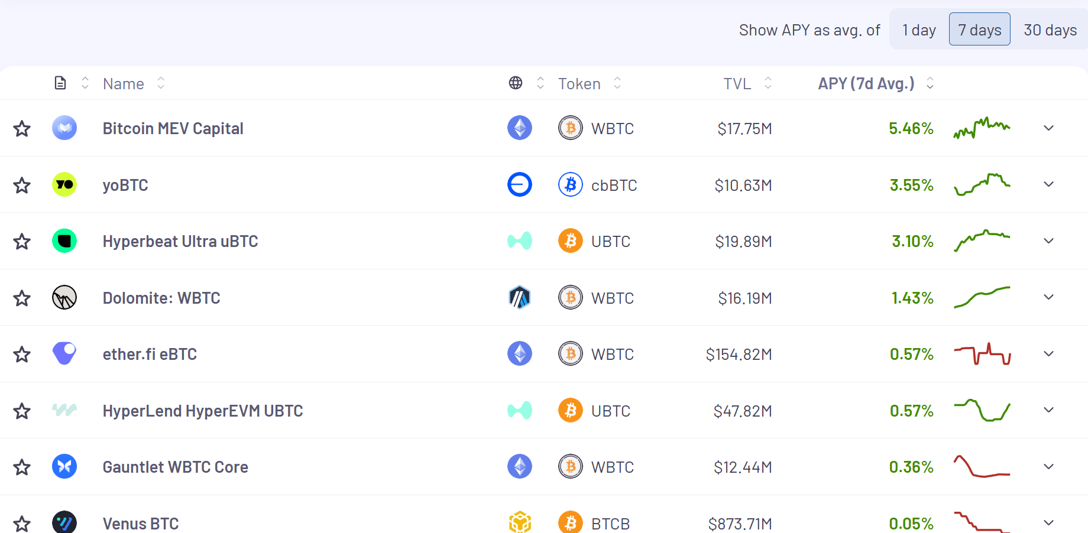Click WBTC token icon in ether.fi eBTC row
This screenshot has height=533, width=1088.
(571, 353)
